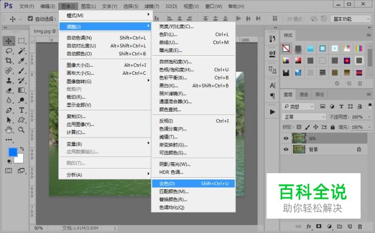
Task: Select the Clone Stamp tool
Action: click(x=9, y=81)
